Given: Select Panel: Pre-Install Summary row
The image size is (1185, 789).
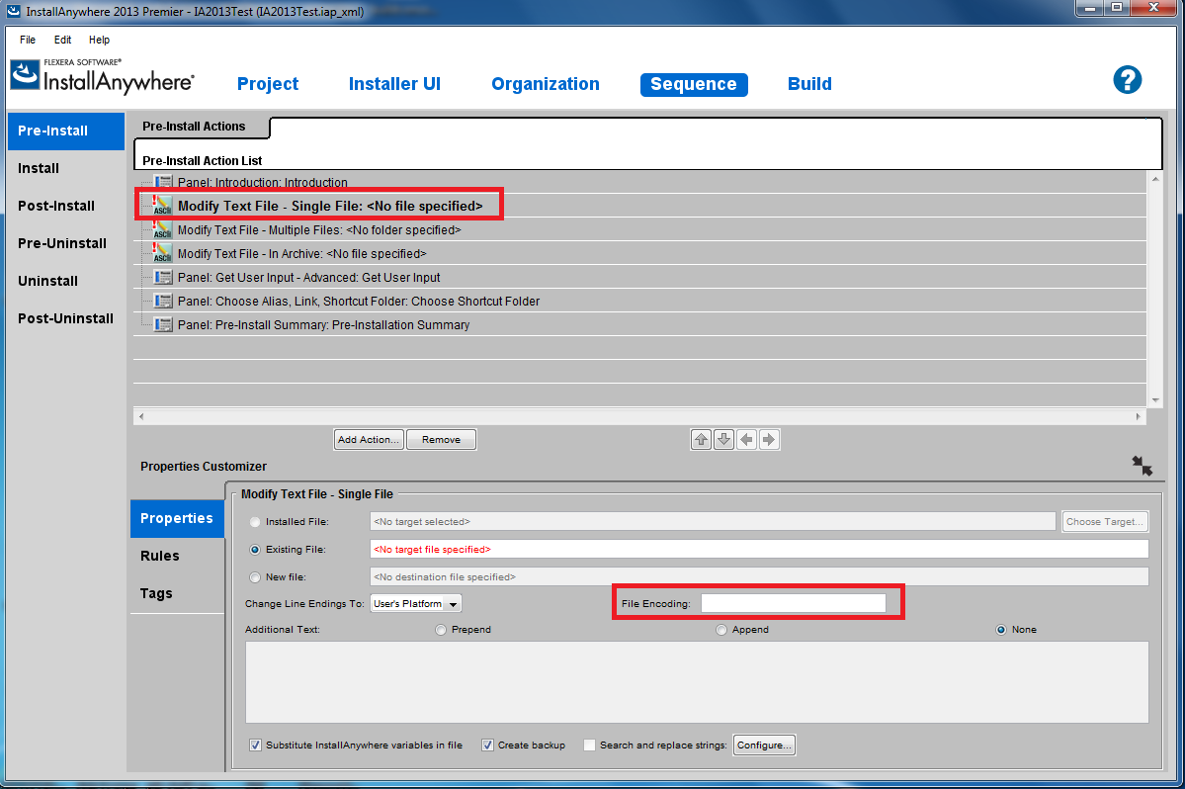Looking at the screenshot, I should click(640, 325).
